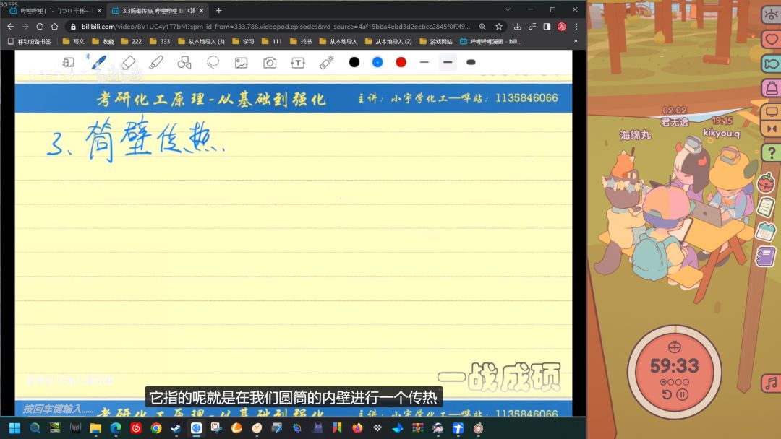
Task: Activate the laser pointer tool
Action: coord(327,63)
